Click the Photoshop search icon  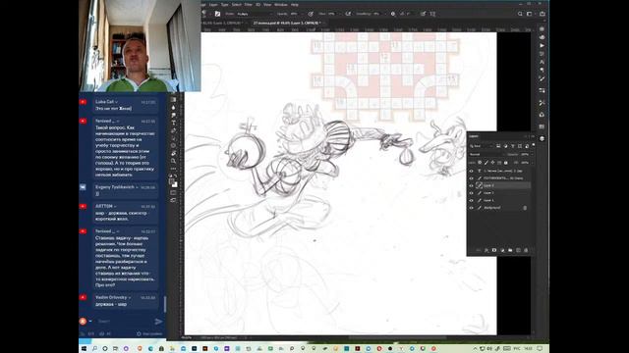tap(520, 14)
